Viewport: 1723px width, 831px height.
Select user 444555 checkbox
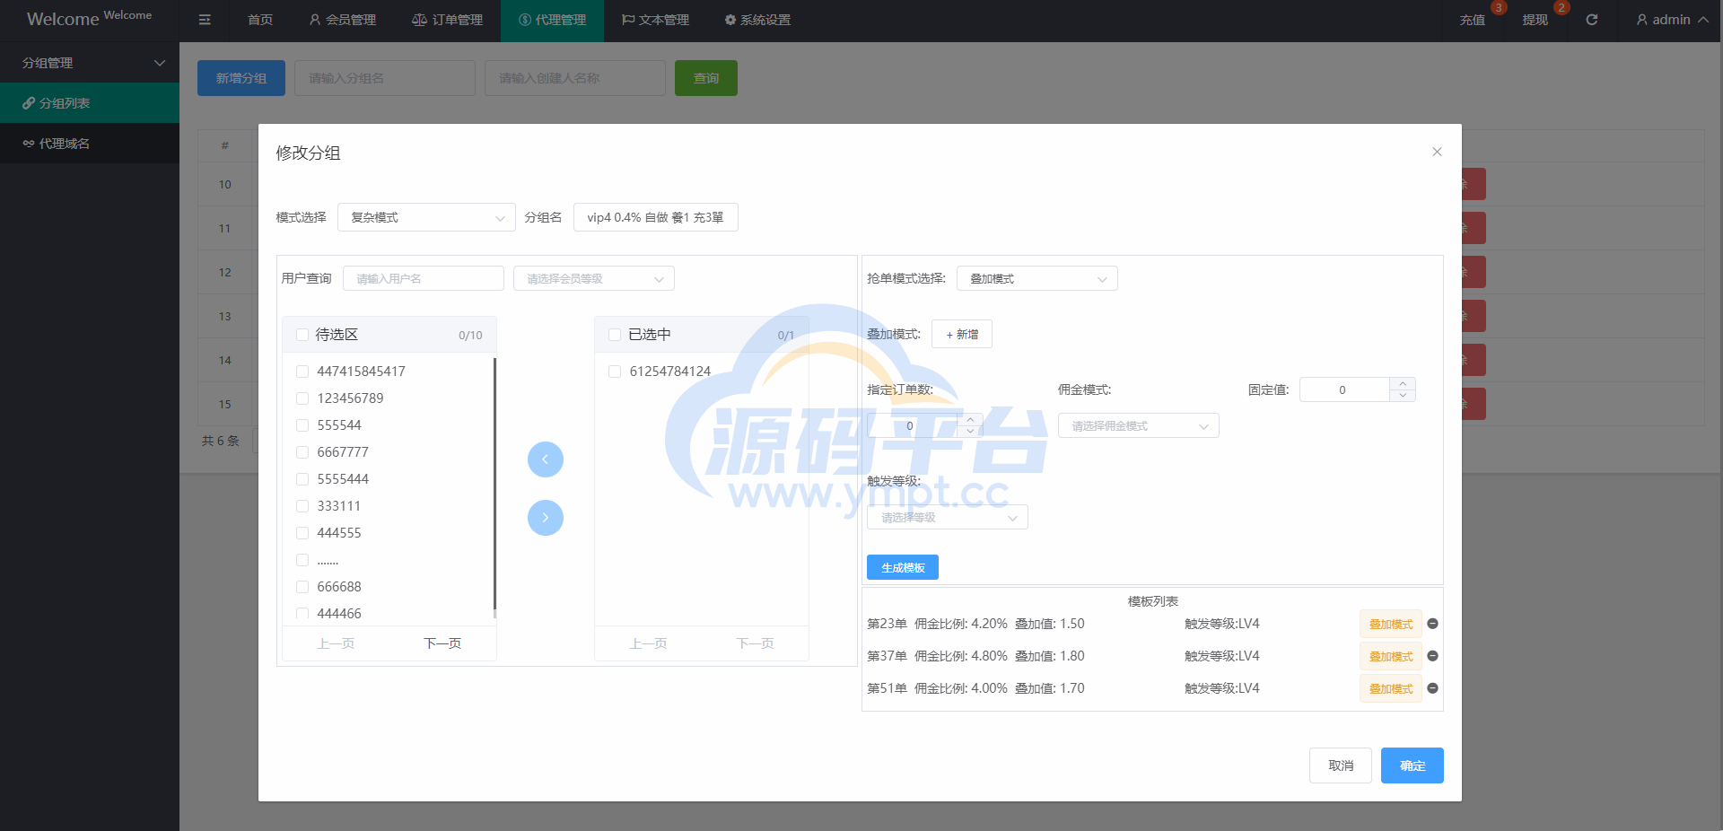[302, 533]
